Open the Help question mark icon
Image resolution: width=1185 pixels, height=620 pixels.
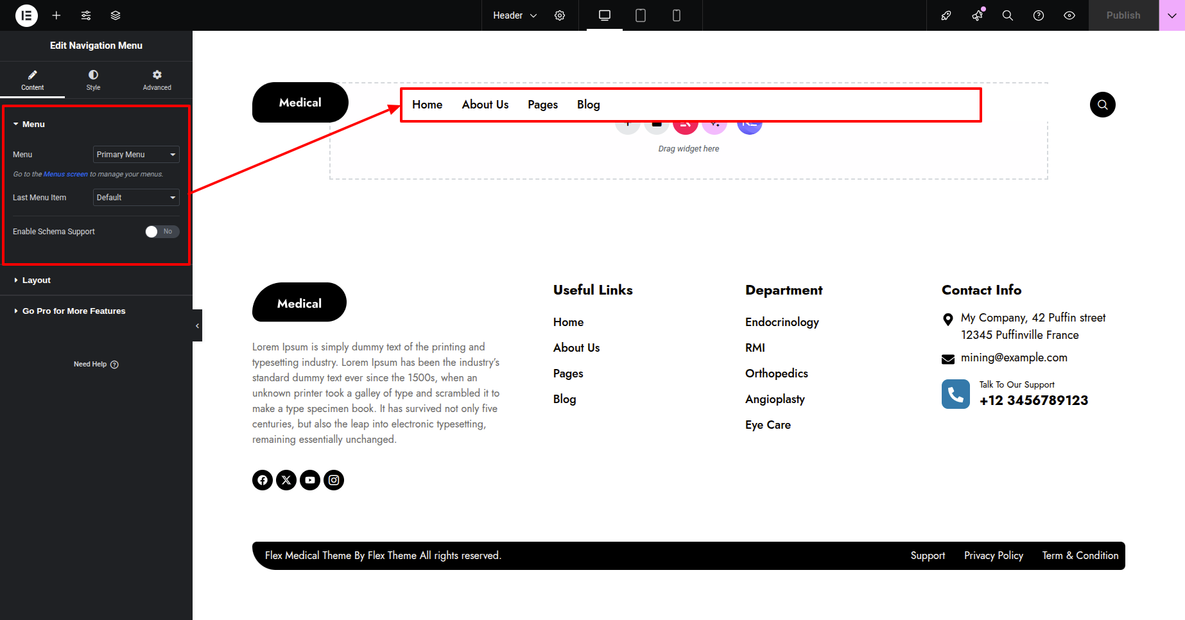(1039, 15)
